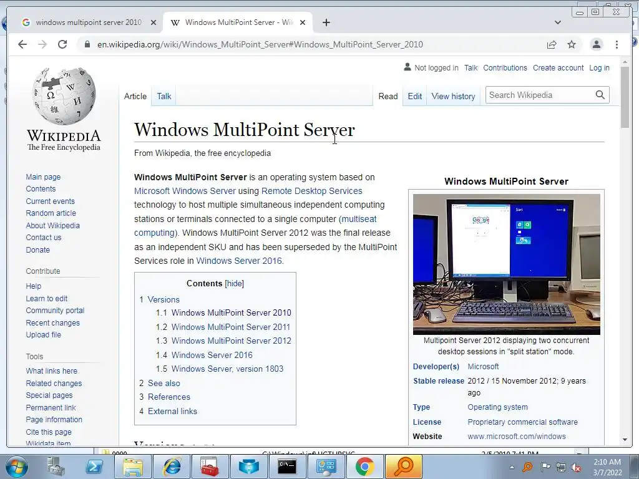The height and width of the screenshot is (479, 639).
Task: Click the browser forward arrow
Action: pos(42,44)
